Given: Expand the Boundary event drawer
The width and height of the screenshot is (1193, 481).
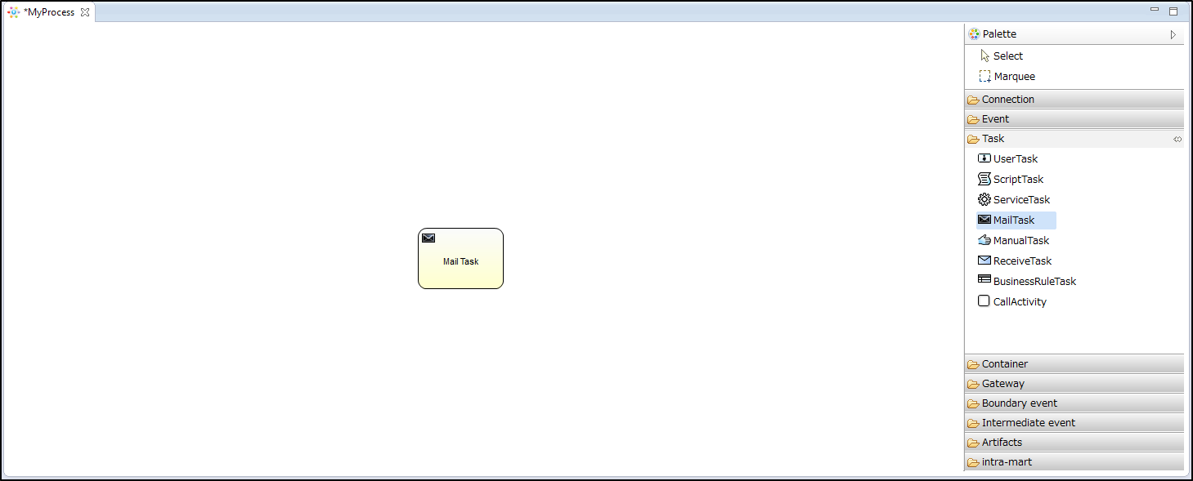Looking at the screenshot, I should [x=1074, y=403].
